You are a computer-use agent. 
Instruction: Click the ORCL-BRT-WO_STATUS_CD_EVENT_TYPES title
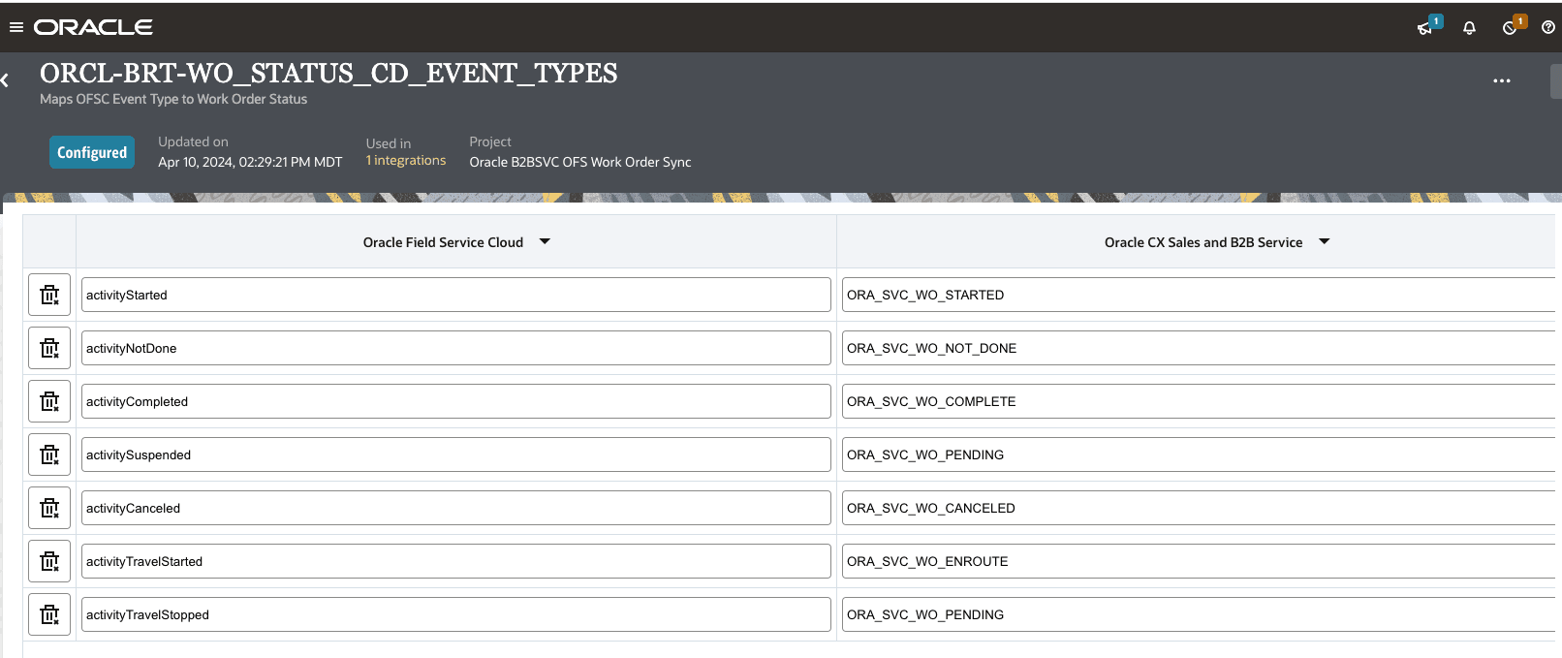[x=328, y=74]
